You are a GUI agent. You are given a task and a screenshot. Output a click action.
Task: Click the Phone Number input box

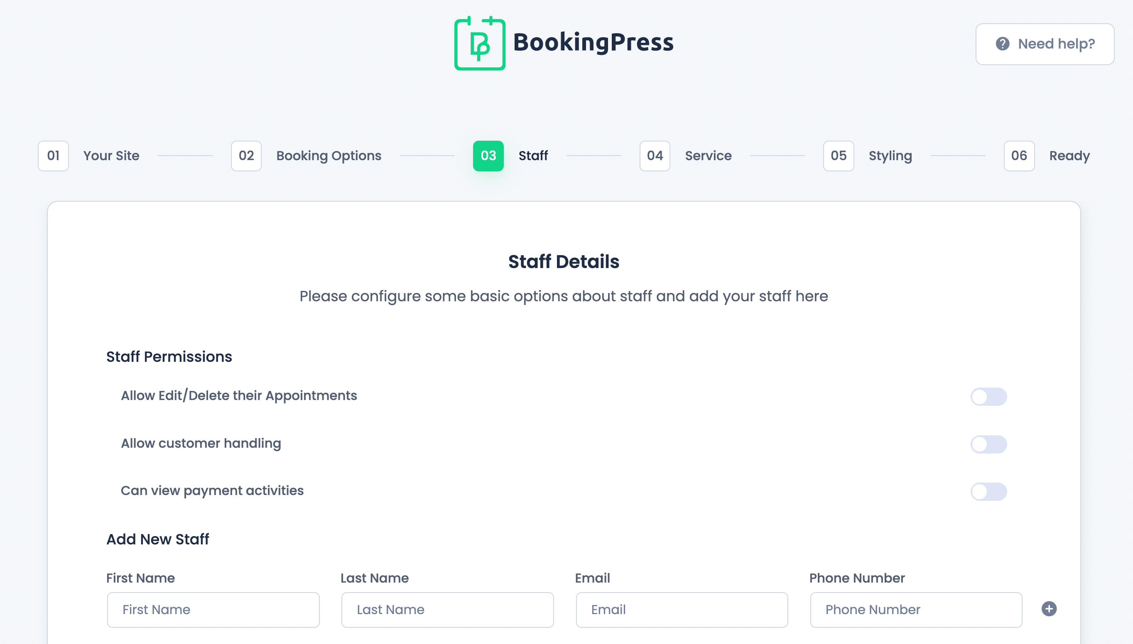(x=916, y=610)
